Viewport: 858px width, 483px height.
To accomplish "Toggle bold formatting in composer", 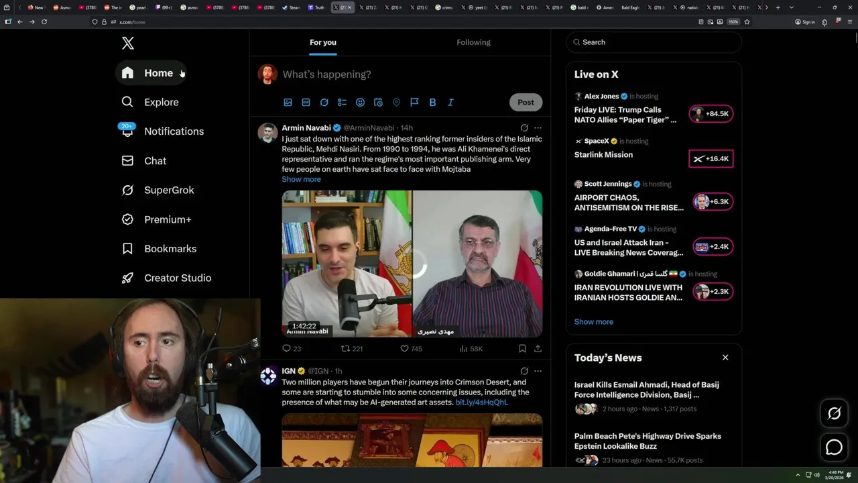I will 432,103.
